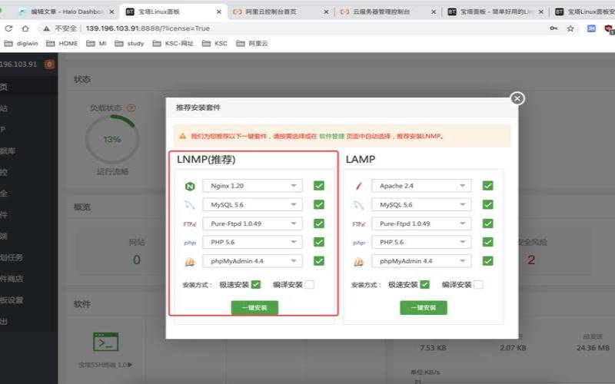Bookmark this page with star icon
Image resolution: width=615 pixels, height=384 pixels.
[570, 28]
